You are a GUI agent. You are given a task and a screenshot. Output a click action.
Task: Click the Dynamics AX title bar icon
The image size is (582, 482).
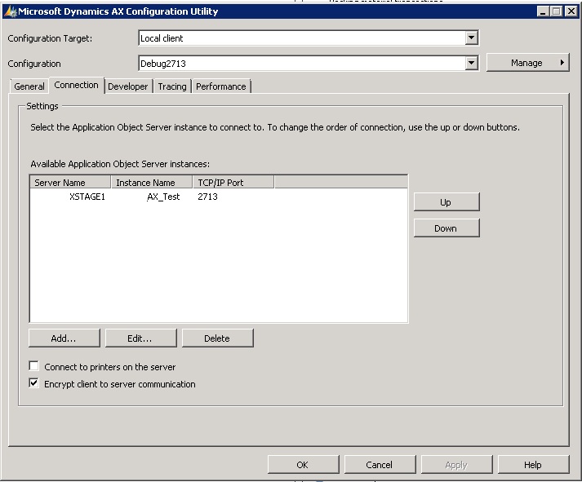pyautogui.click(x=11, y=11)
